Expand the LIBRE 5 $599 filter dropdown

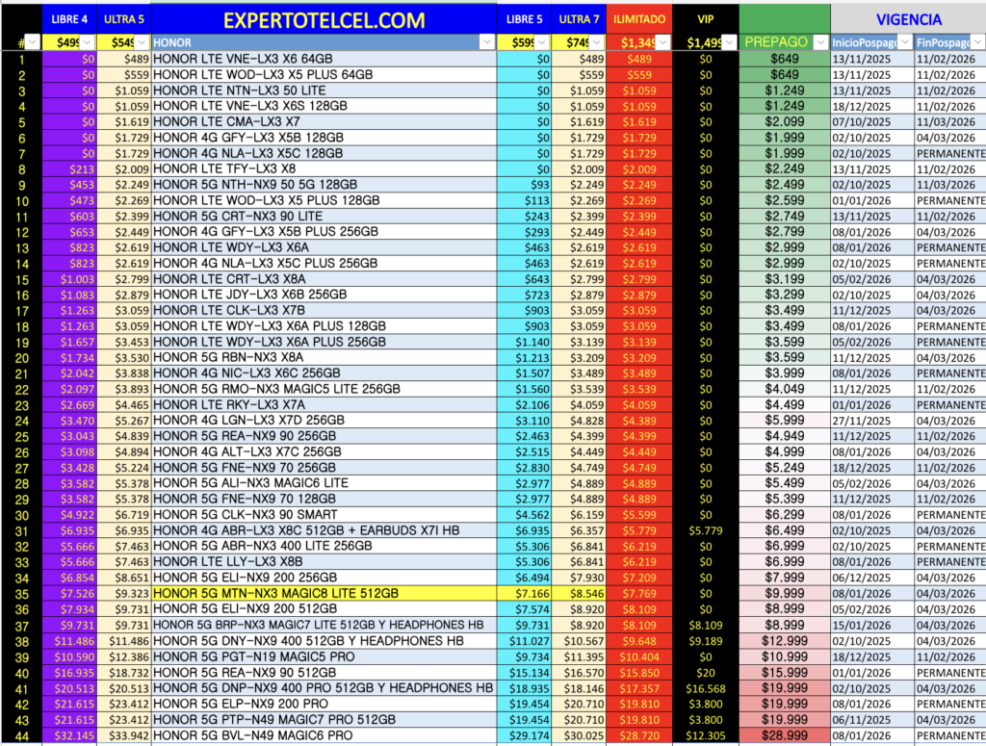[x=542, y=42]
